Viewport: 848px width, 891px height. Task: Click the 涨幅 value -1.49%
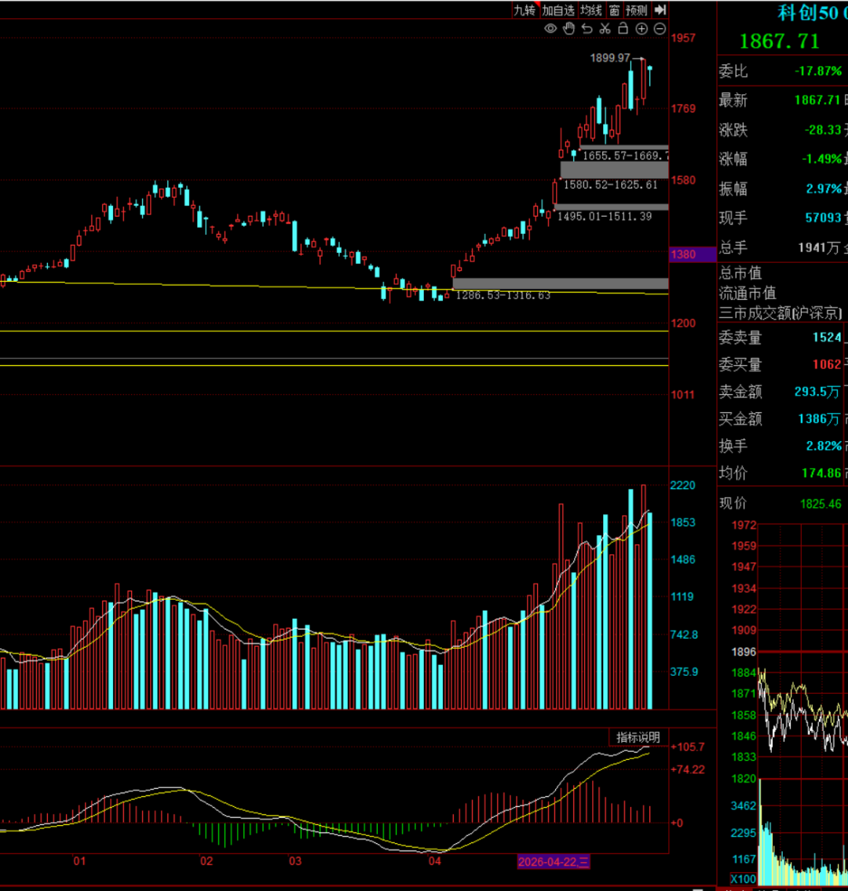pos(821,159)
